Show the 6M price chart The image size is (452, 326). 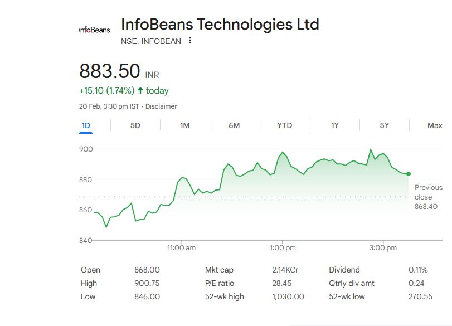point(234,125)
